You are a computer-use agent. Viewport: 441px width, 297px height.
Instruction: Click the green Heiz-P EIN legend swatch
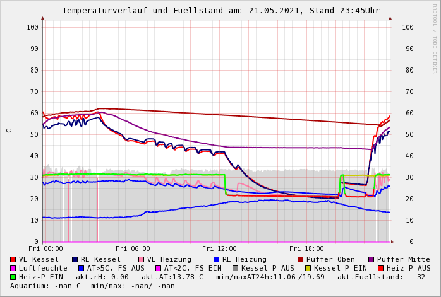13,277
